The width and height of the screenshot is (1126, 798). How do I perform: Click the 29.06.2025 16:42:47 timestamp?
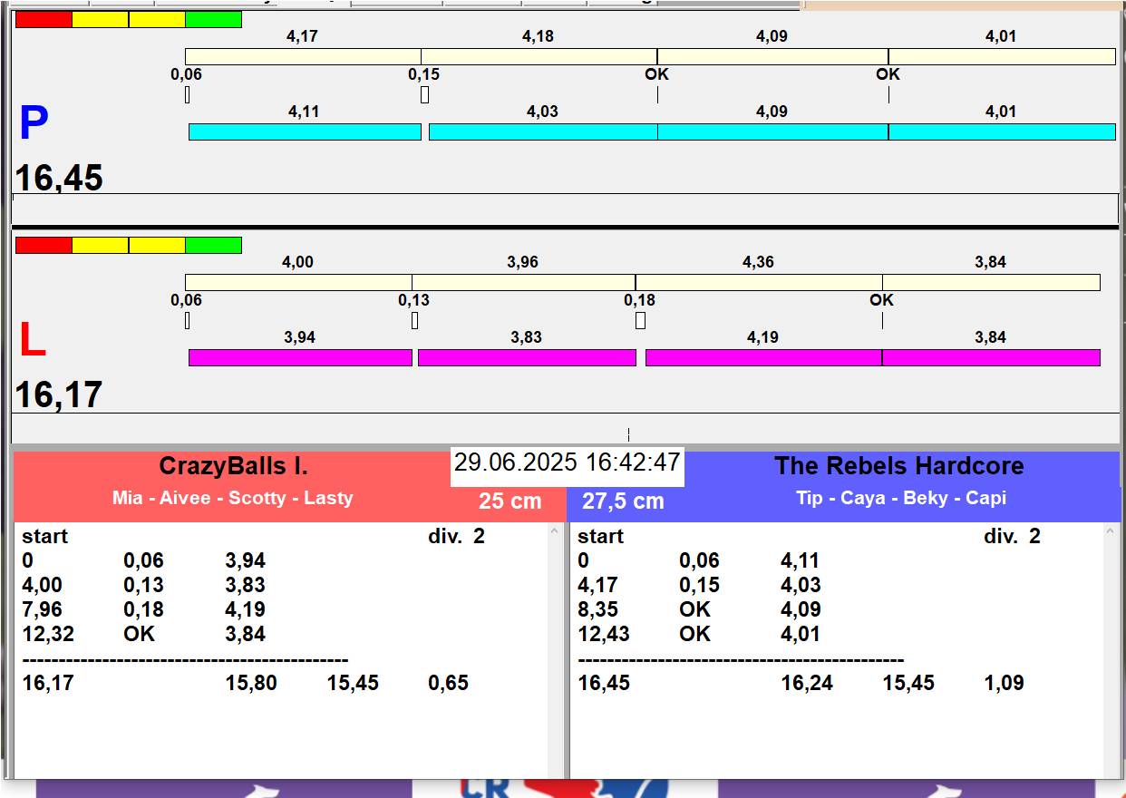pos(567,462)
